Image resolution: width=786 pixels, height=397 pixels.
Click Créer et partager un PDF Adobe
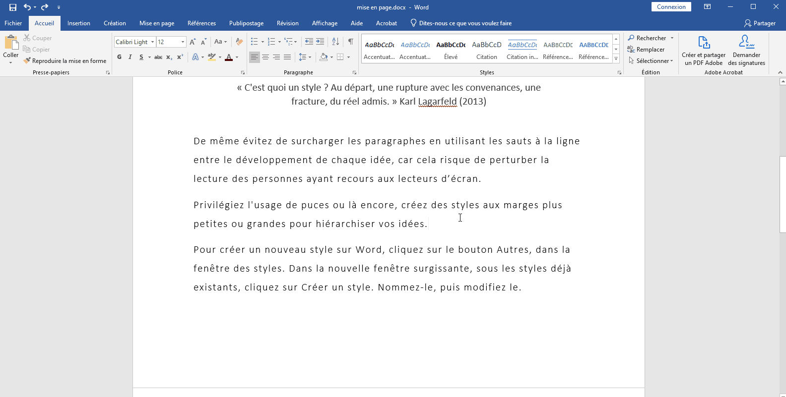pyautogui.click(x=704, y=50)
